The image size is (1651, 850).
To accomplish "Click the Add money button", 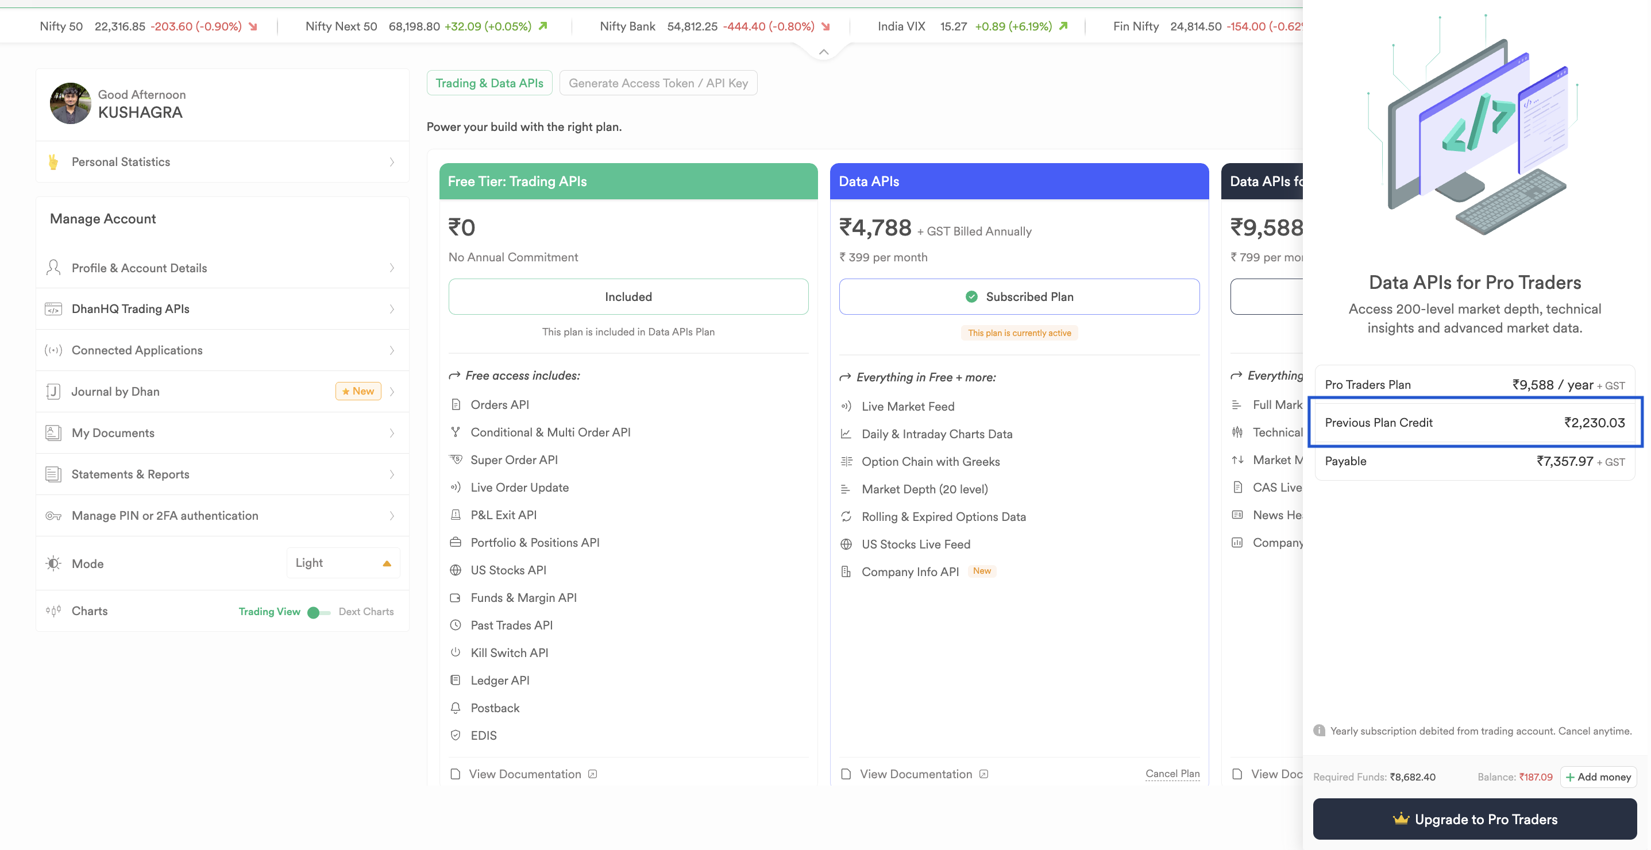I will (x=1599, y=776).
